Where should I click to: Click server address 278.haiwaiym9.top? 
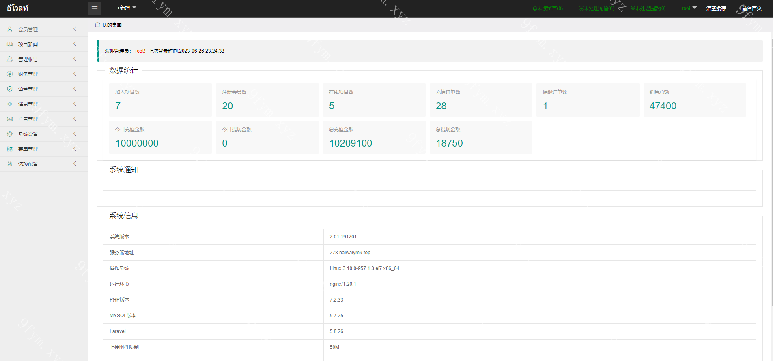[x=350, y=253]
